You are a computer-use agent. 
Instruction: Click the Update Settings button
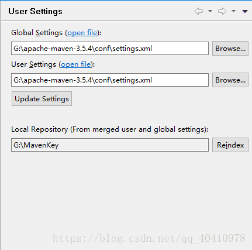click(x=42, y=99)
